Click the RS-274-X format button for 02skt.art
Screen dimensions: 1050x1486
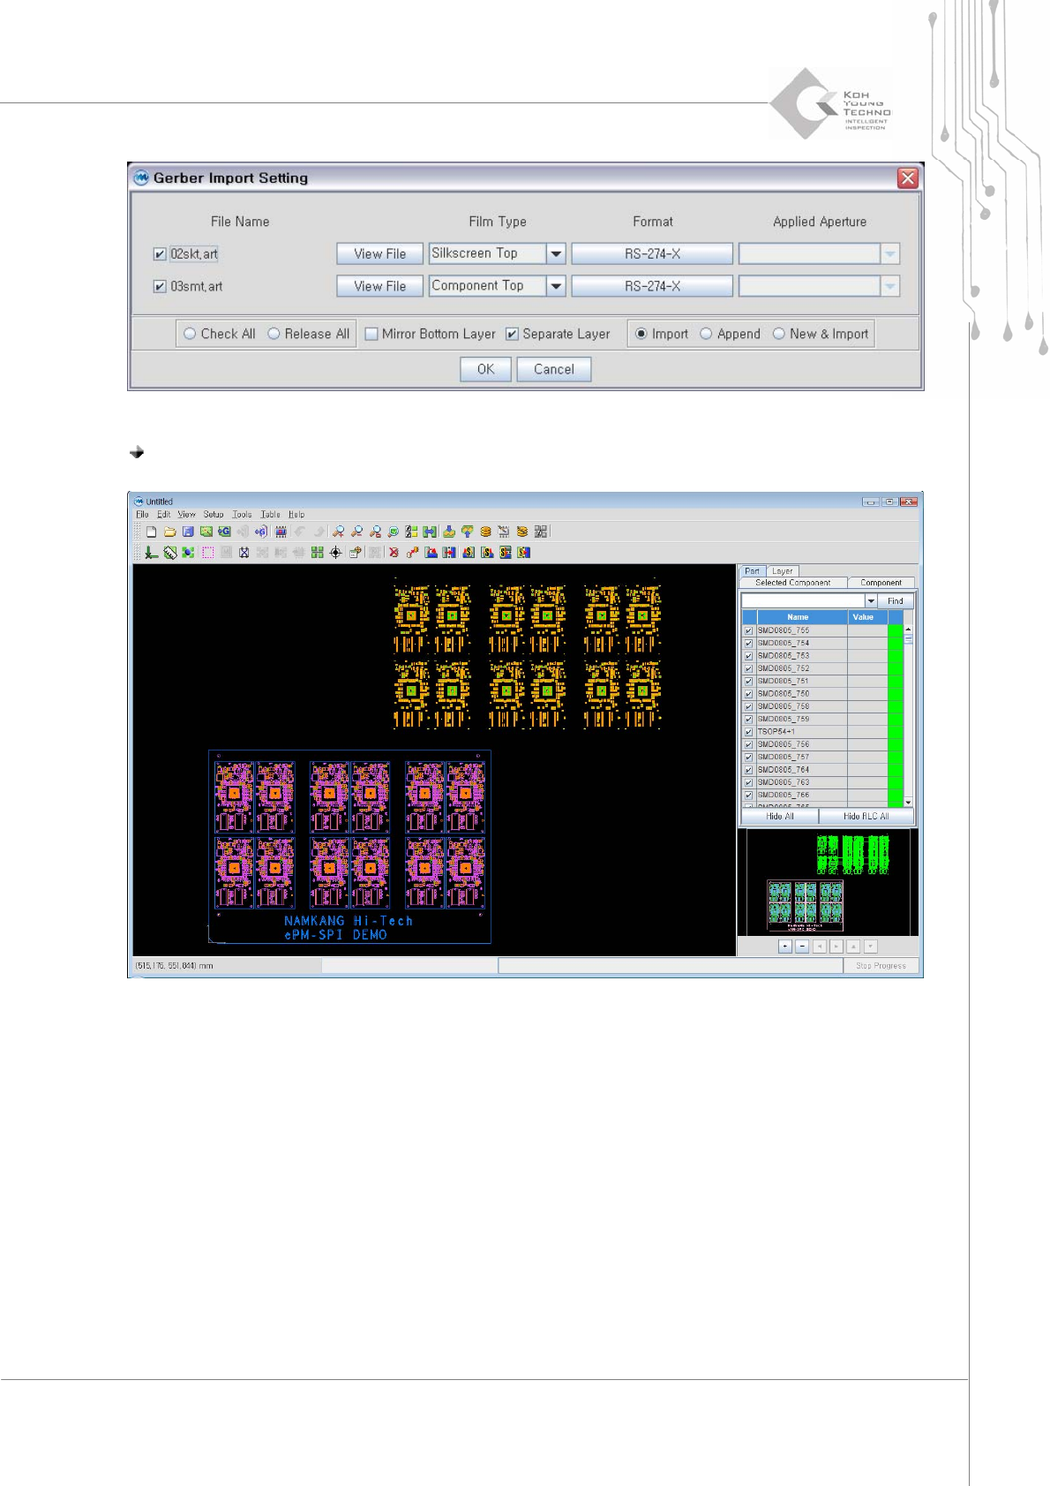tap(652, 254)
